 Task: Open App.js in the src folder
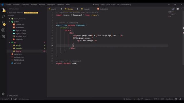[18, 45]
